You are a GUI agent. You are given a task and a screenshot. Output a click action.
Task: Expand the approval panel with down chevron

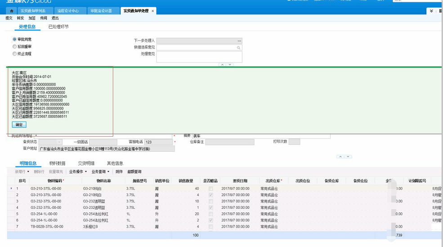pyautogui.click(x=230, y=65)
